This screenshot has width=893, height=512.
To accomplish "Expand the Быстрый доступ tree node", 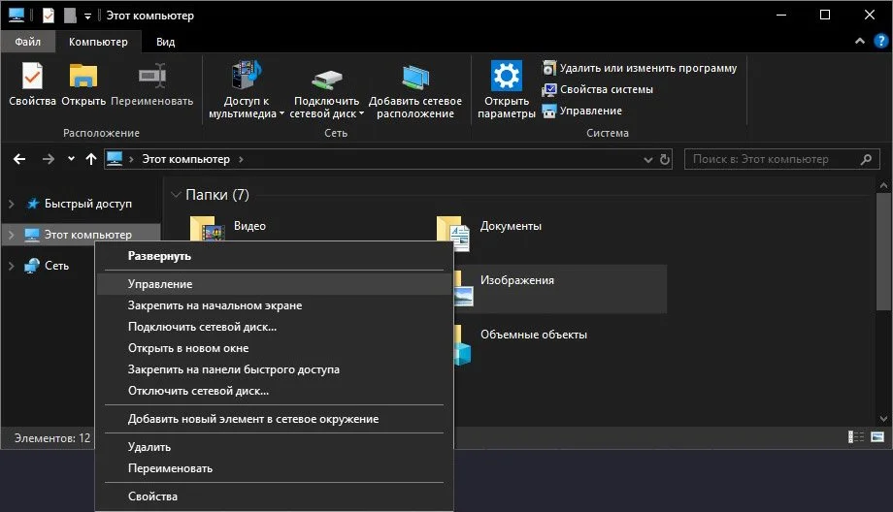I will click(11, 203).
